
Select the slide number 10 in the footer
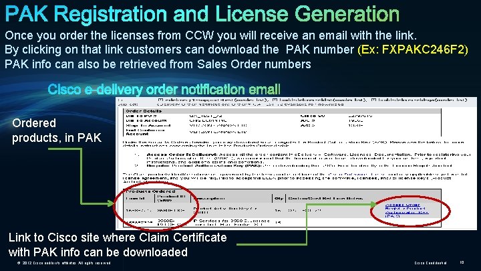tap(462, 262)
